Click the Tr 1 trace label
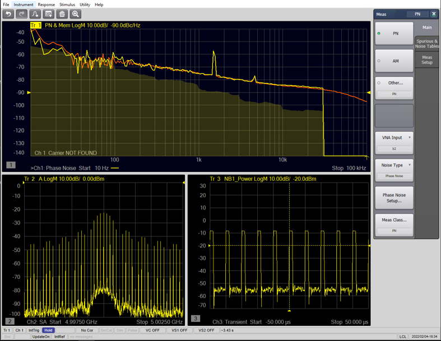 [x=36, y=25]
